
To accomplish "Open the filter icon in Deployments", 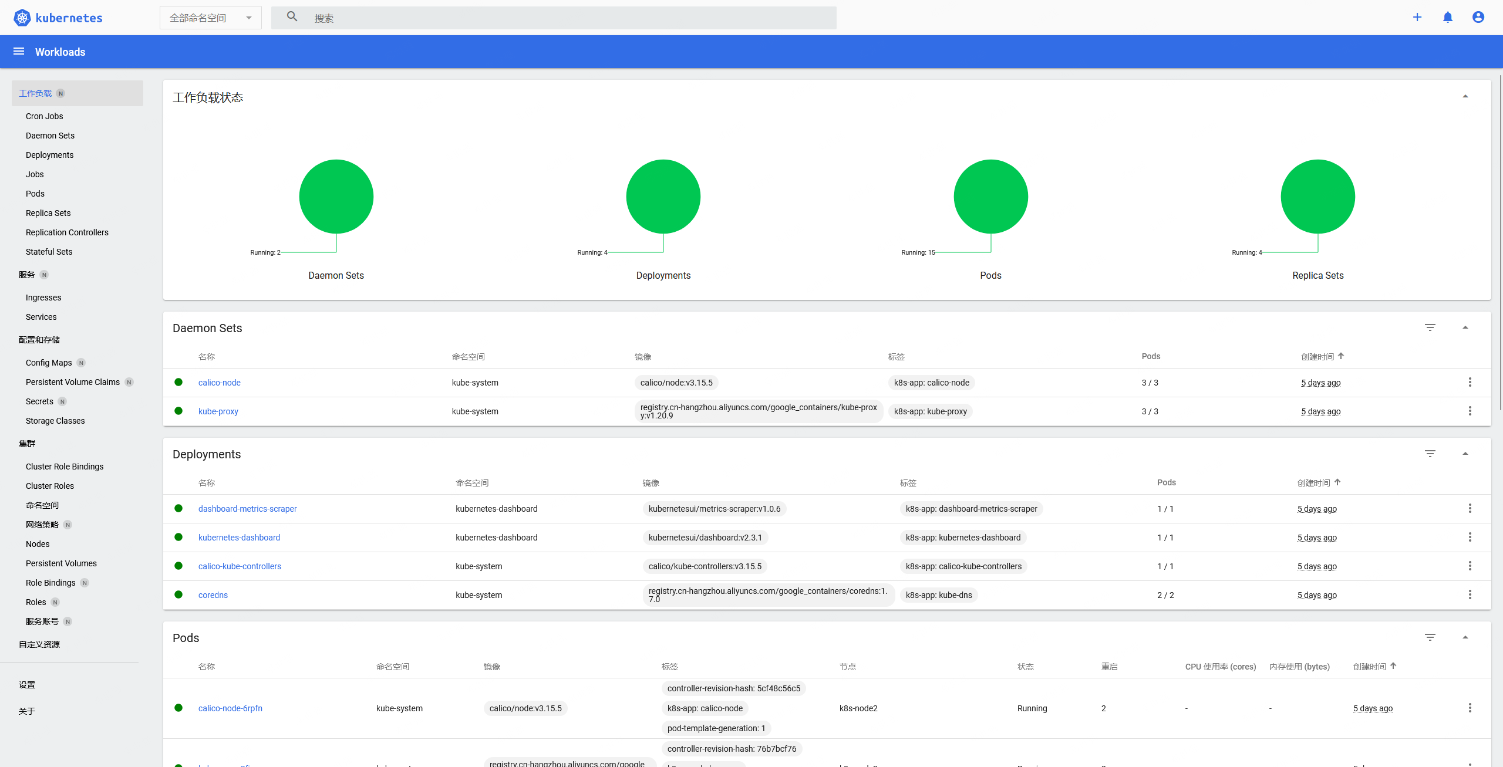I will tap(1430, 454).
